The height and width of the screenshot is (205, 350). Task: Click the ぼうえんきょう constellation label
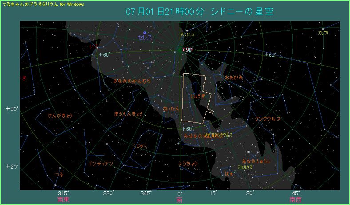coord(128,114)
